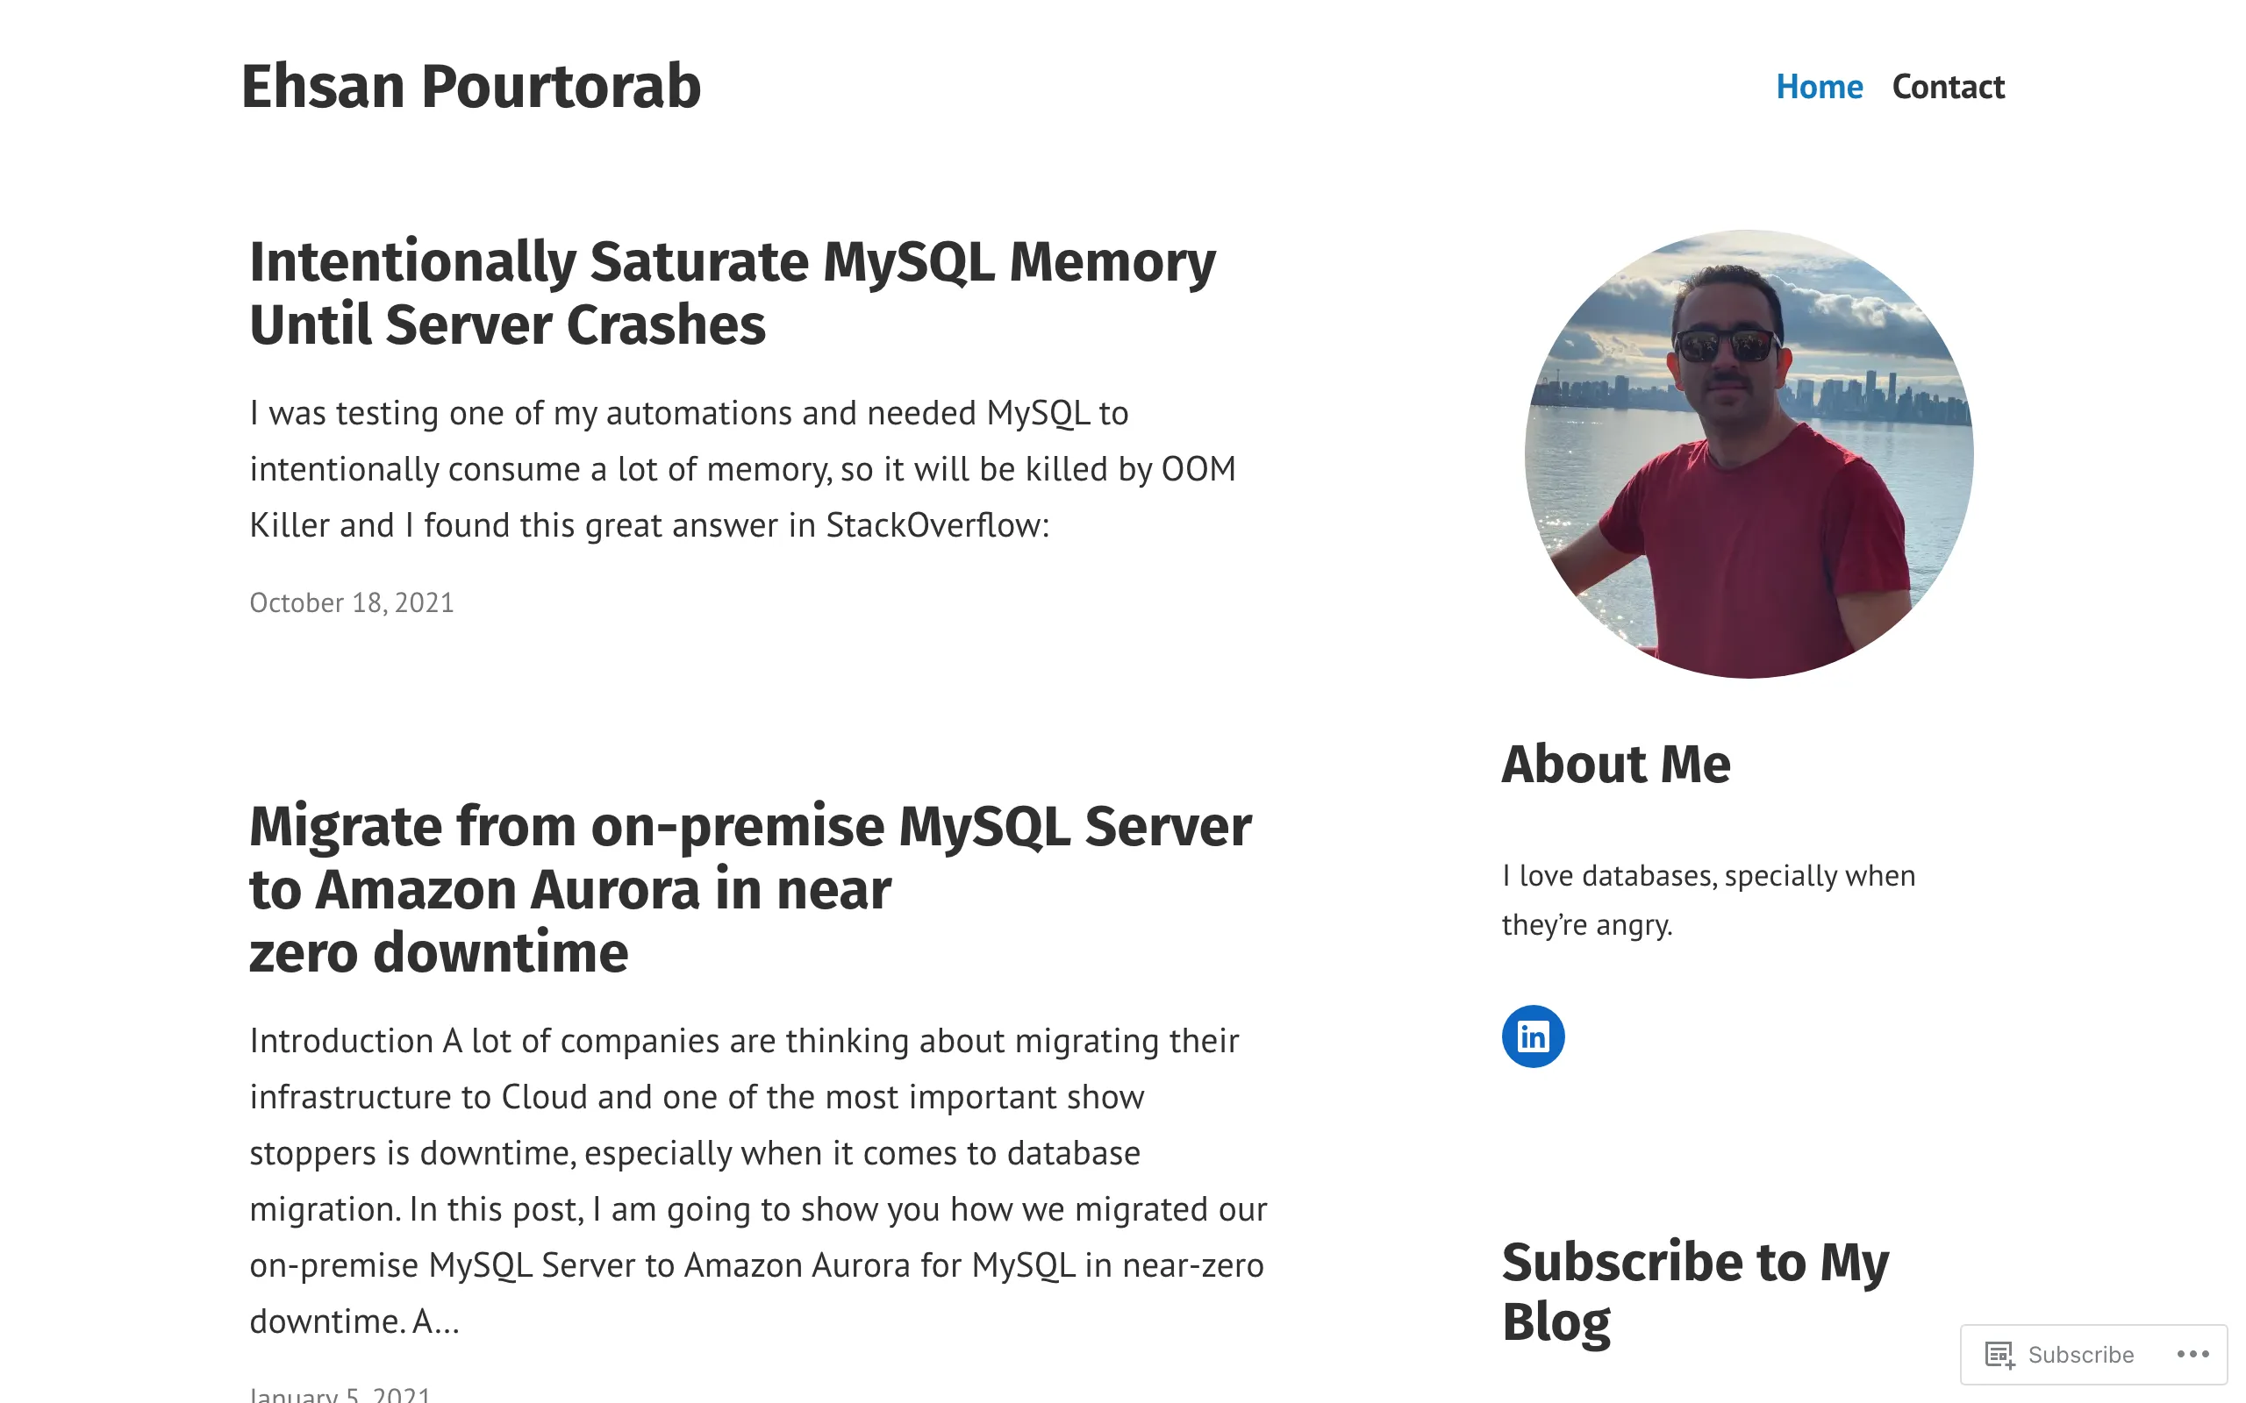Click the About Me heading
The image size is (2246, 1403).
click(x=1616, y=764)
